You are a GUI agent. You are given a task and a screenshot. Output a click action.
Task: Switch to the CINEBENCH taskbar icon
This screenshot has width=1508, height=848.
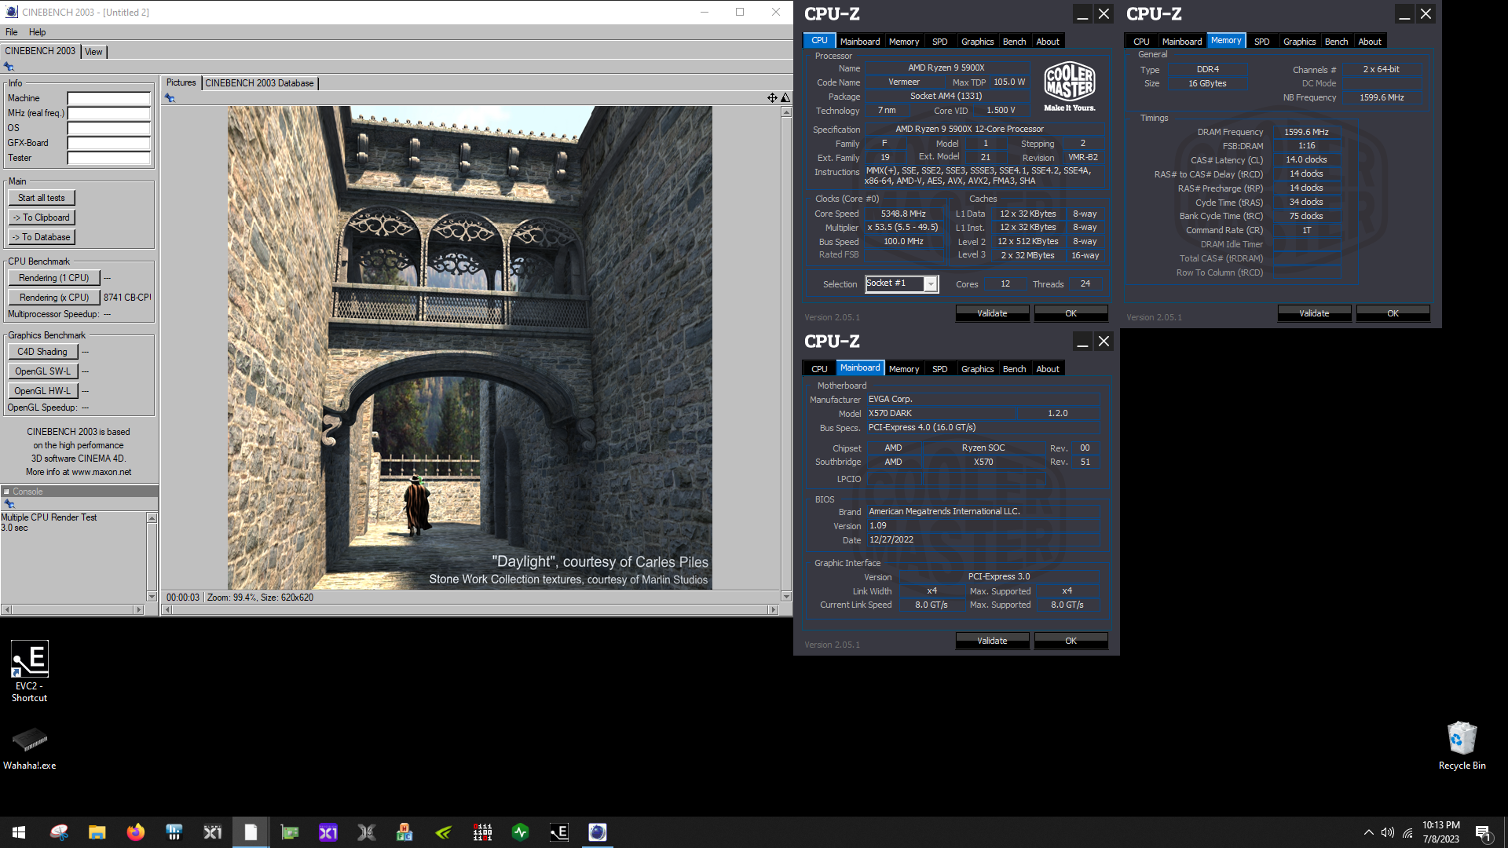598,832
